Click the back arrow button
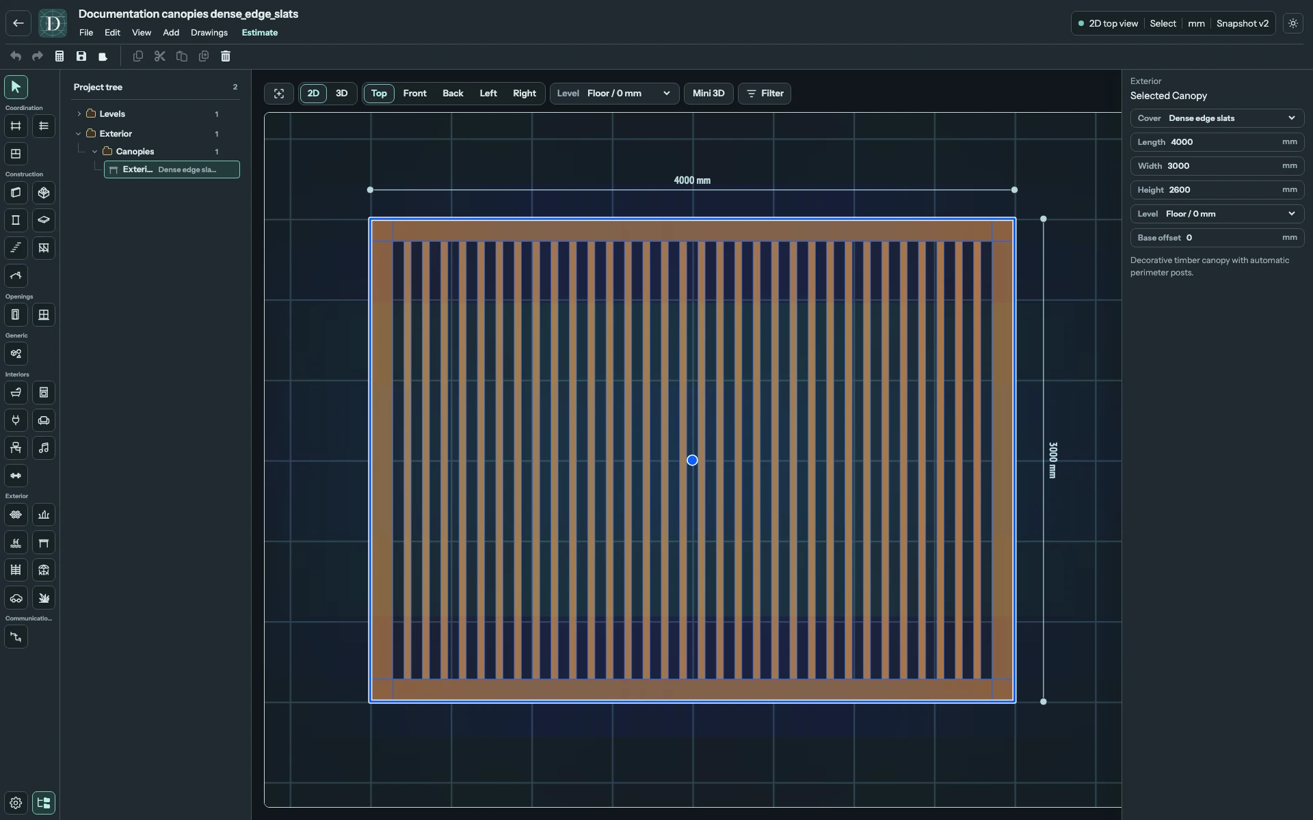This screenshot has height=820, width=1313. pos(18,23)
